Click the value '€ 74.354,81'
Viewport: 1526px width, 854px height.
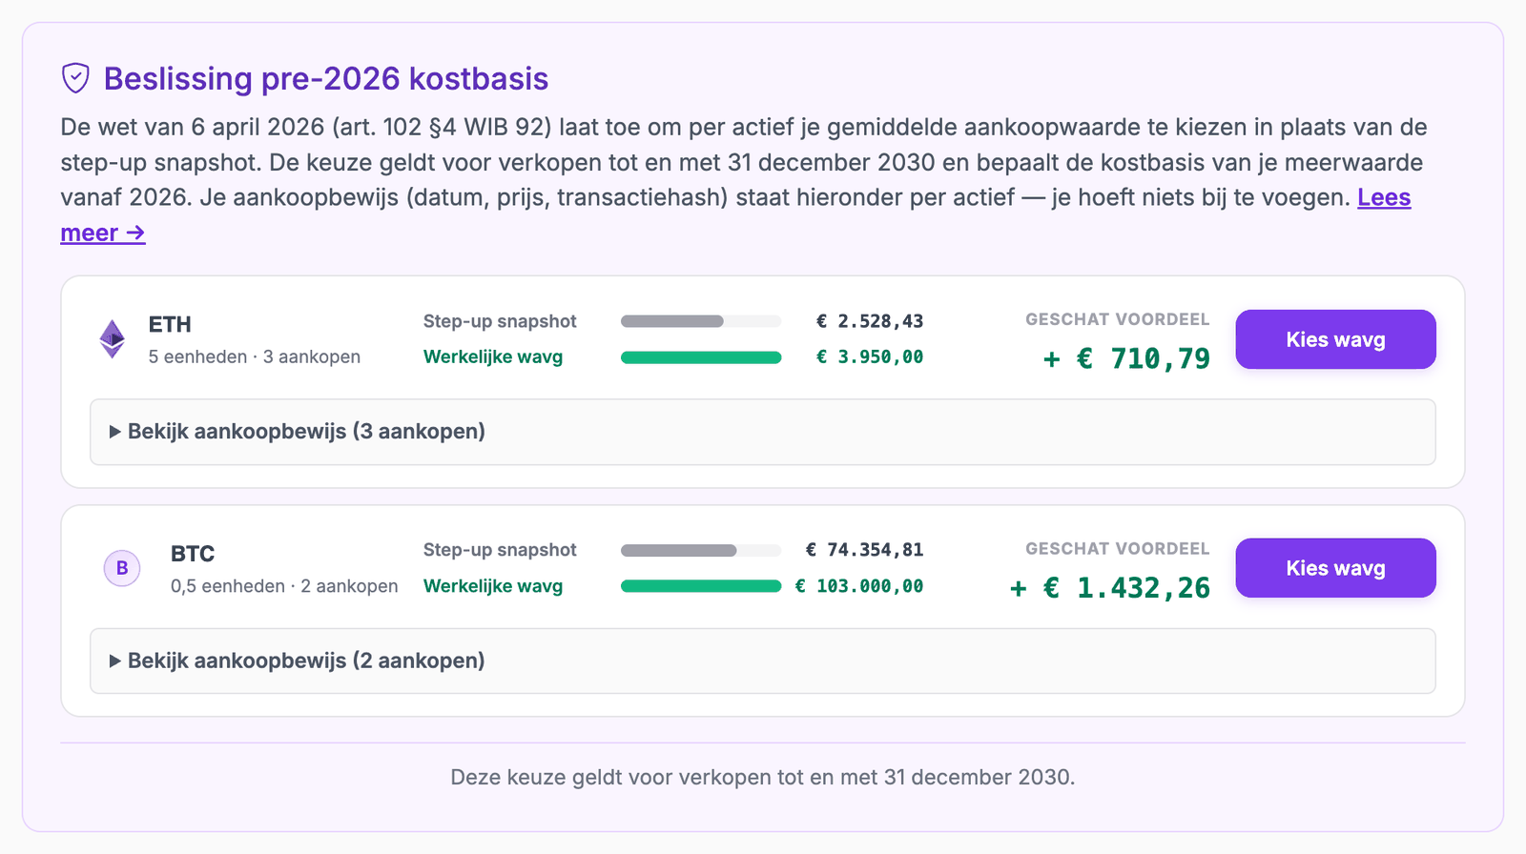pos(864,550)
